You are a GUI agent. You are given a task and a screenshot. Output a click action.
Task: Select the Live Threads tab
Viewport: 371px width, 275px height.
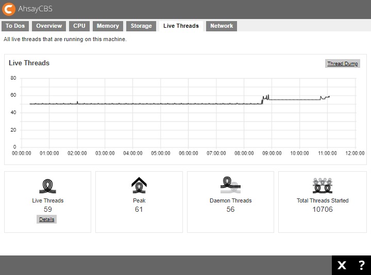tap(181, 26)
